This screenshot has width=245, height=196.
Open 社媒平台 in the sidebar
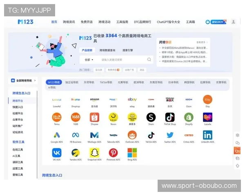pos(18,114)
